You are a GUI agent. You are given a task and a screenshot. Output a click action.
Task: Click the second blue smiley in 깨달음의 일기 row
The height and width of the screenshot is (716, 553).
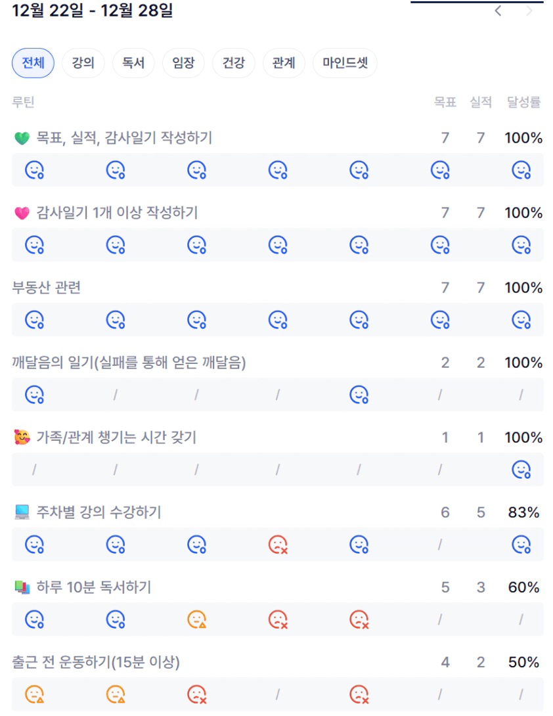point(359,395)
